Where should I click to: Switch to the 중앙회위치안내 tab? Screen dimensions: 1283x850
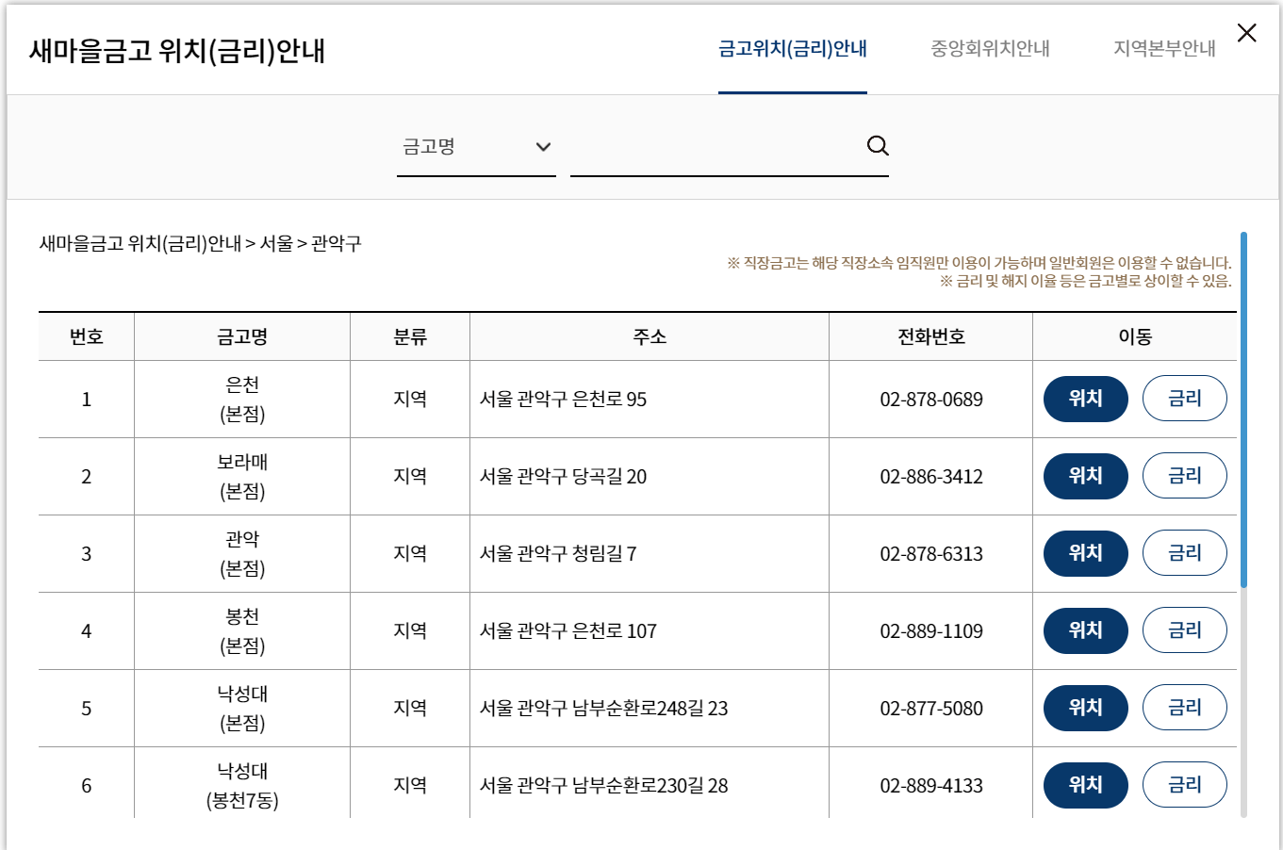(990, 49)
